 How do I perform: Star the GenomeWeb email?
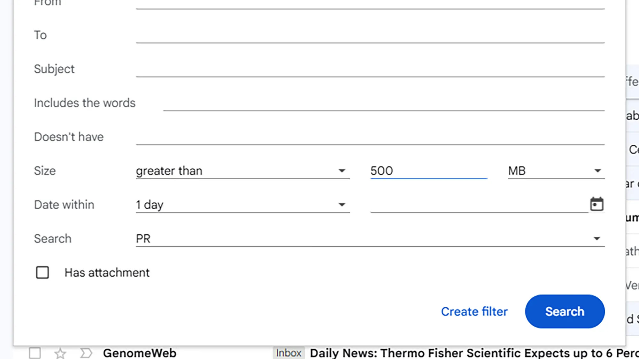[60, 353]
